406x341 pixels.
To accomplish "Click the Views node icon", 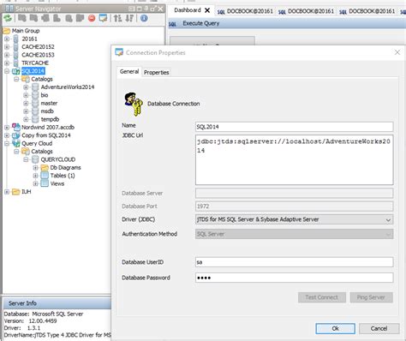I will pos(45,183).
